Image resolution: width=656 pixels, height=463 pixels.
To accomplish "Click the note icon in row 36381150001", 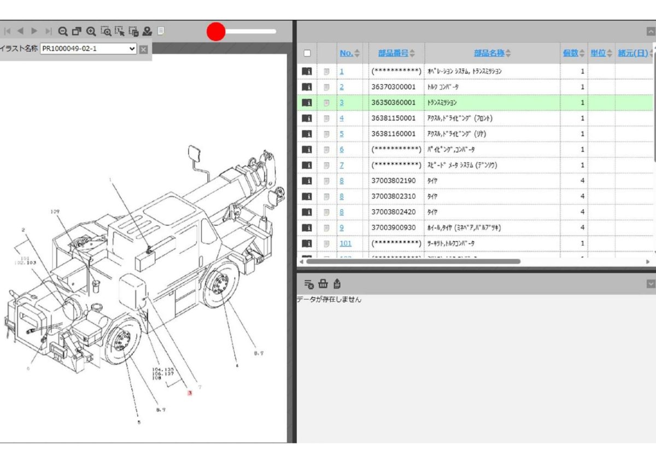I will [326, 118].
